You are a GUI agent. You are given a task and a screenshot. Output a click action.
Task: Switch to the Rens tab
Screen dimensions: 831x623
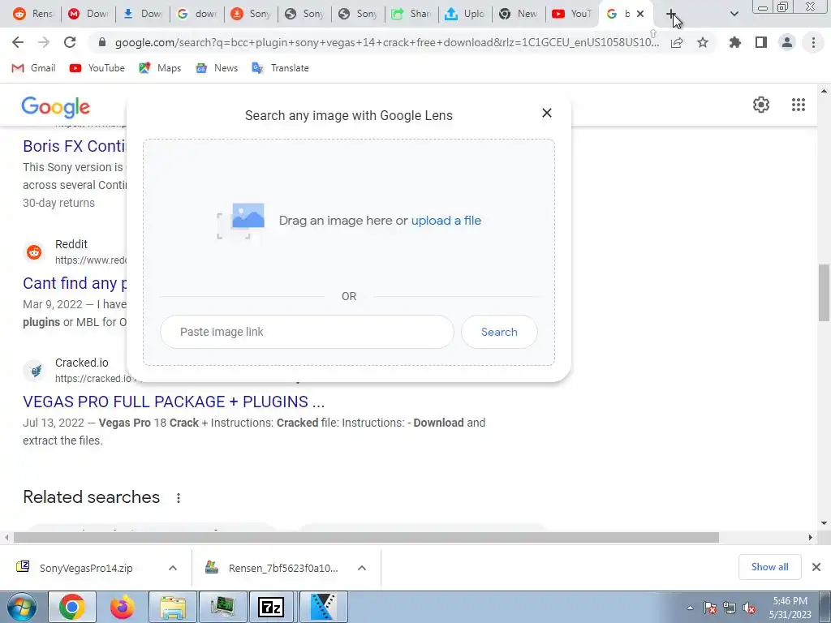[32, 14]
